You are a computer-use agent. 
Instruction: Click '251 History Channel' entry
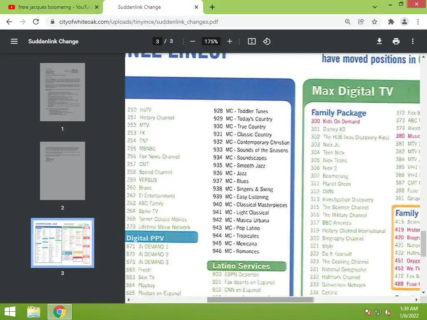tap(151, 117)
